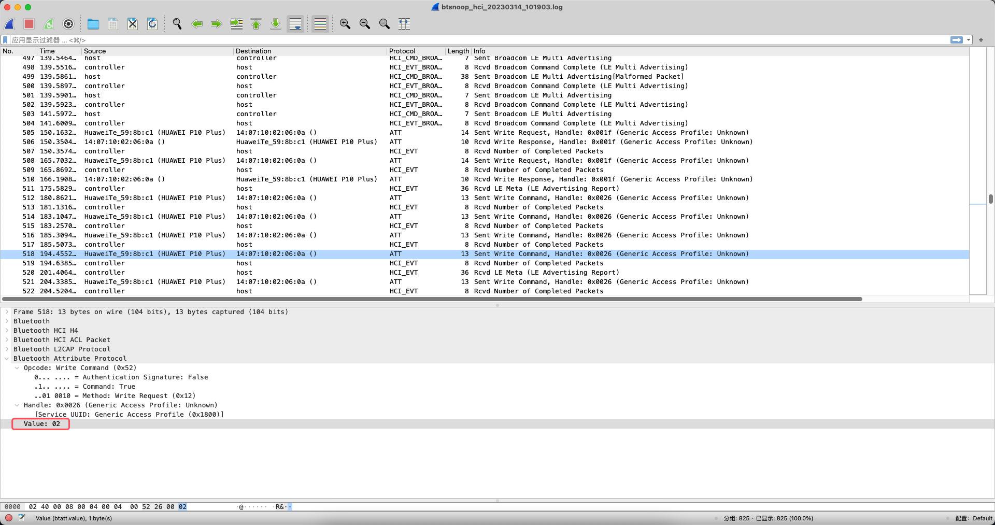Open recent display filter dropdown

[x=968, y=40]
